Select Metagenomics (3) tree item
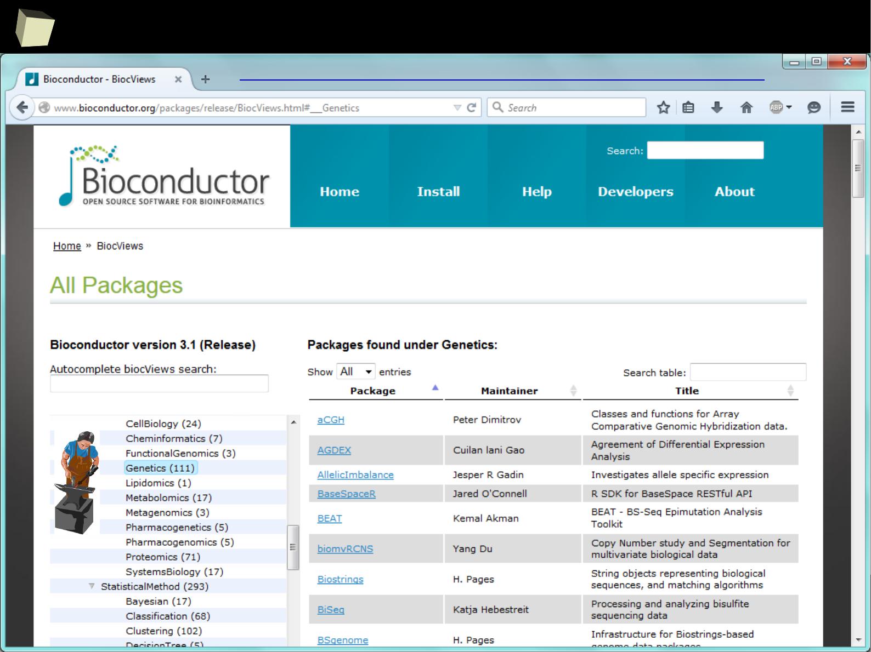 167,512
